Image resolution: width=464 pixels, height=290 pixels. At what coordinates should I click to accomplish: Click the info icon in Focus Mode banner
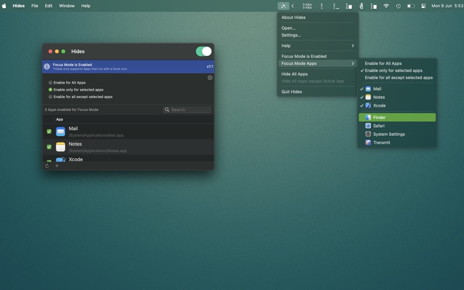click(47, 67)
